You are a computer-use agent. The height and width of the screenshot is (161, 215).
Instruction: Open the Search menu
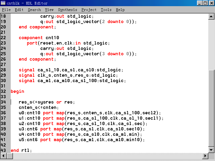tap(34, 10)
